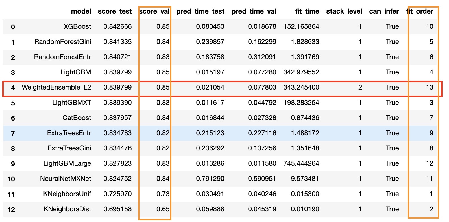Click pred_time_test value 0.021054
Screen dimensions: 449x222
pyautogui.click(x=210, y=87)
